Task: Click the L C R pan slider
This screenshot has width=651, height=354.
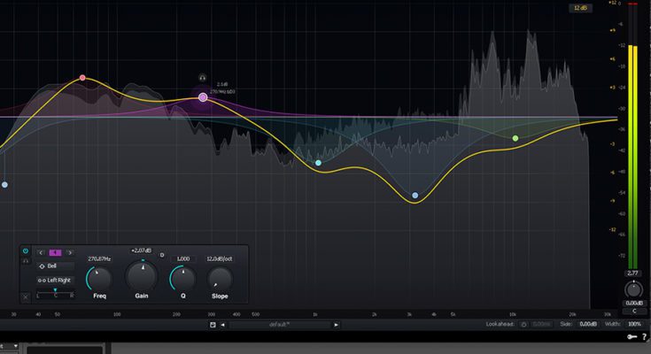Action: [55, 293]
